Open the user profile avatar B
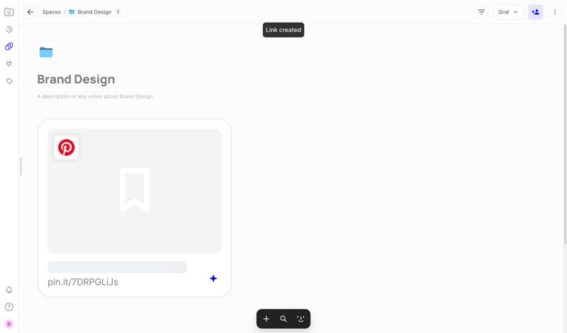 (x=9, y=324)
